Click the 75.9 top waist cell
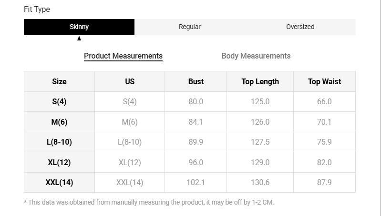This screenshot has width=381, height=216. point(324,142)
